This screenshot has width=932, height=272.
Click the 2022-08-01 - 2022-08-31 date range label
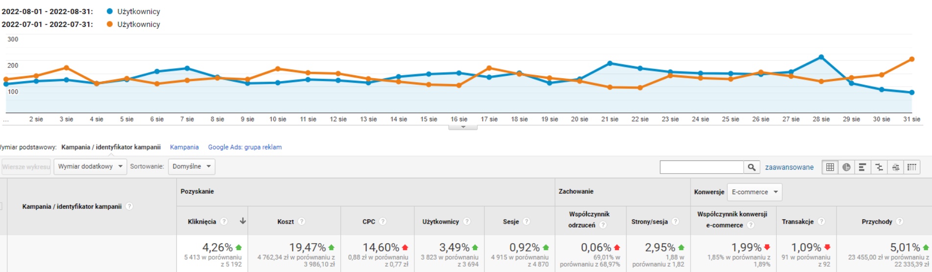[x=48, y=11]
